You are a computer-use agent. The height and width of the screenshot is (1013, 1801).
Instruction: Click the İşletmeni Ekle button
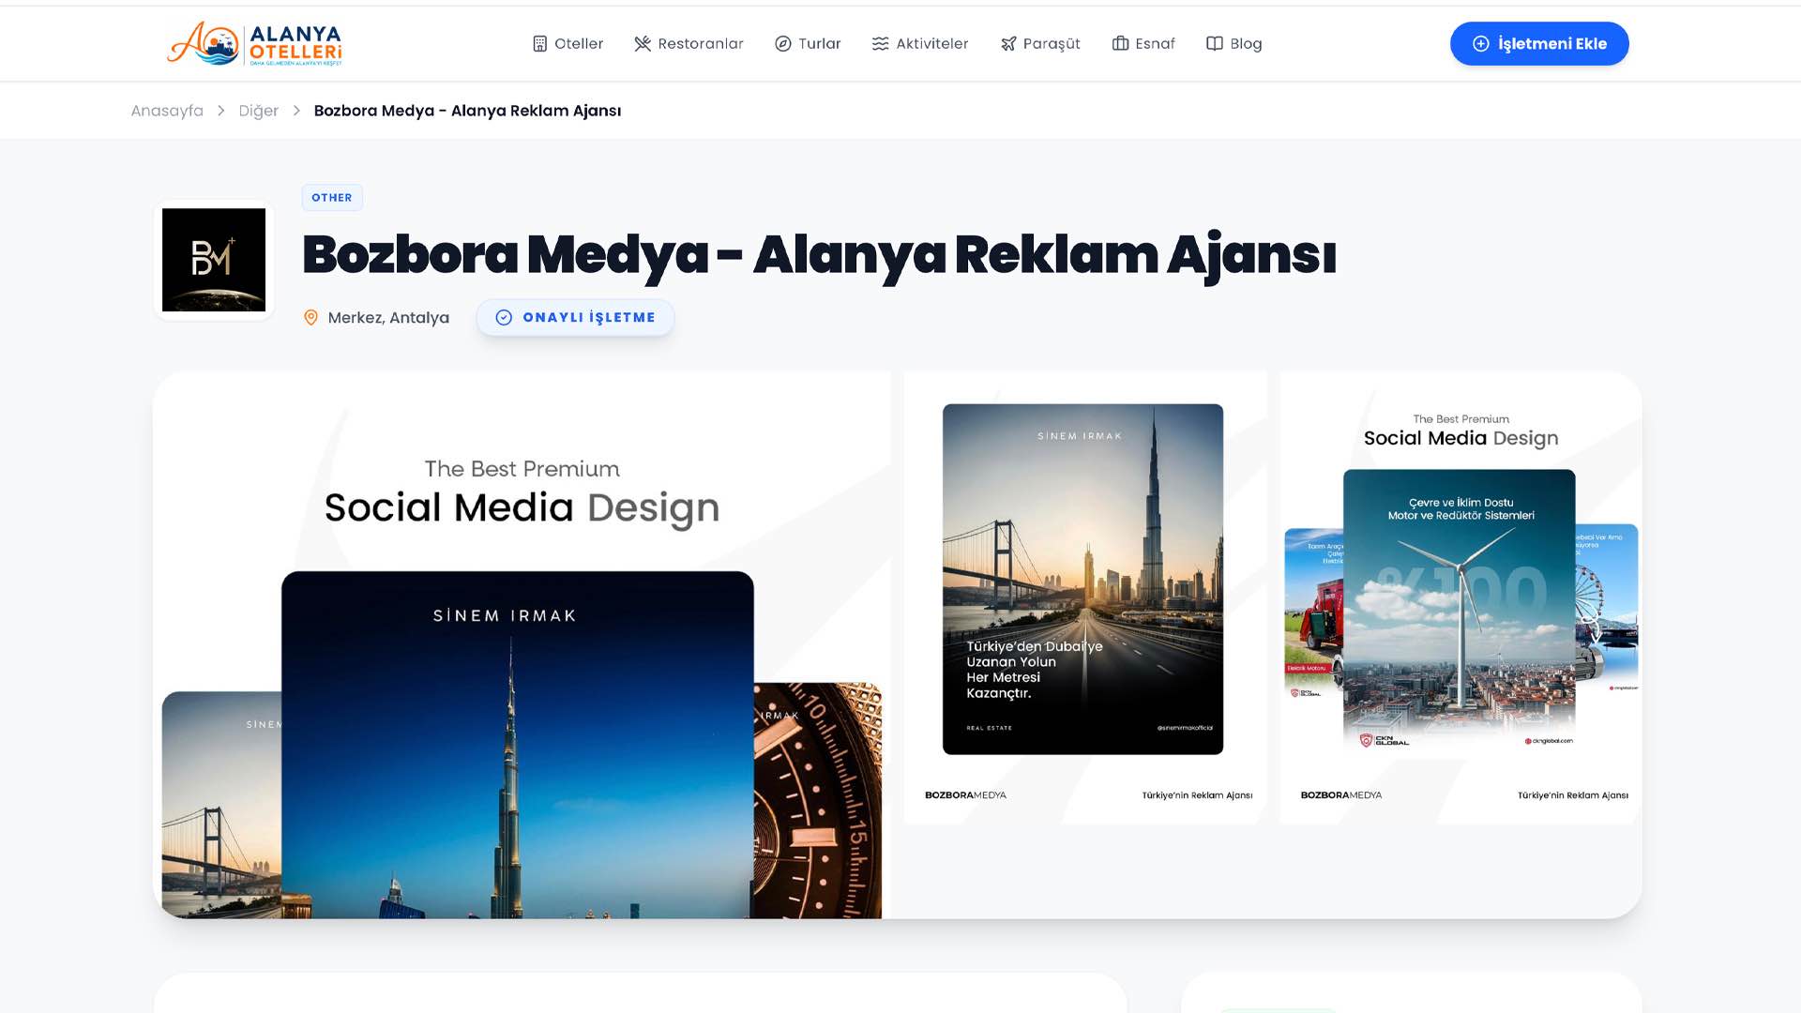(x=1539, y=44)
